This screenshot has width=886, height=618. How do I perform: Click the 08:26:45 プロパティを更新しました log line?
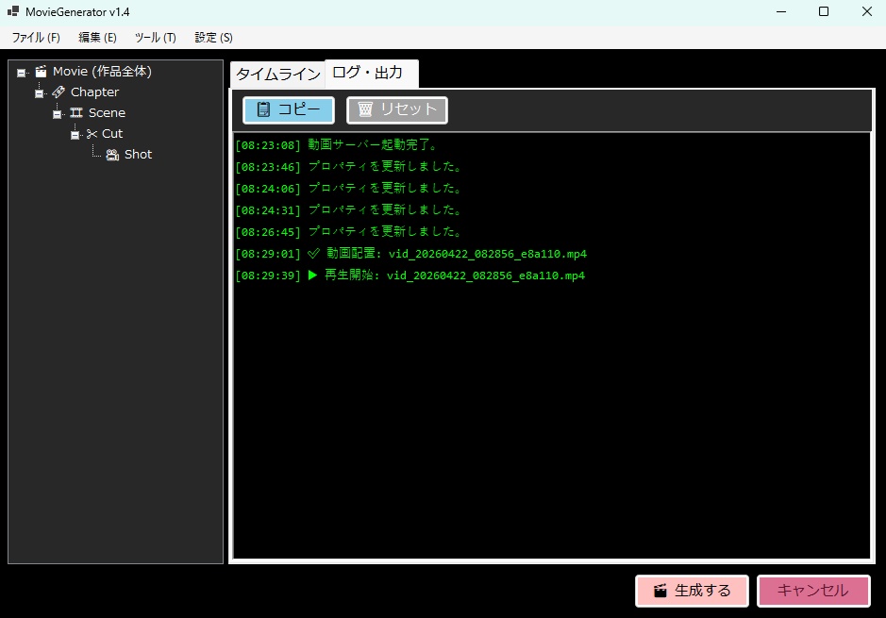click(x=349, y=231)
